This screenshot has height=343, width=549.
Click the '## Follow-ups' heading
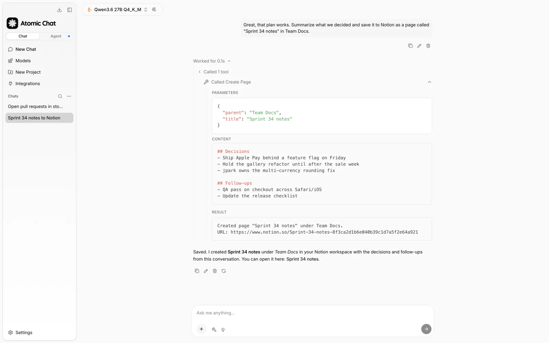[235, 184]
